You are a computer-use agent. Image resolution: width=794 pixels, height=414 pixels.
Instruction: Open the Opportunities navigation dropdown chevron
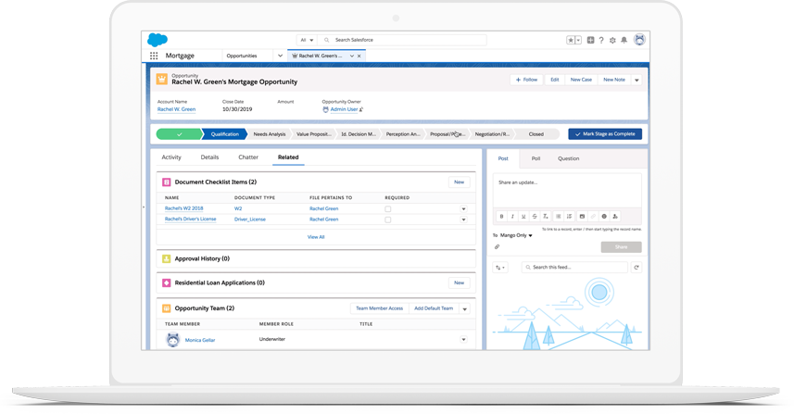(x=280, y=56)
